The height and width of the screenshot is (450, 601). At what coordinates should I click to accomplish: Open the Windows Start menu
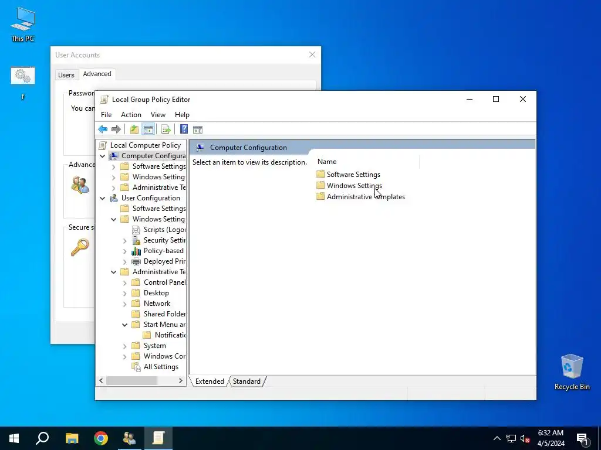[x=14, y=438]
